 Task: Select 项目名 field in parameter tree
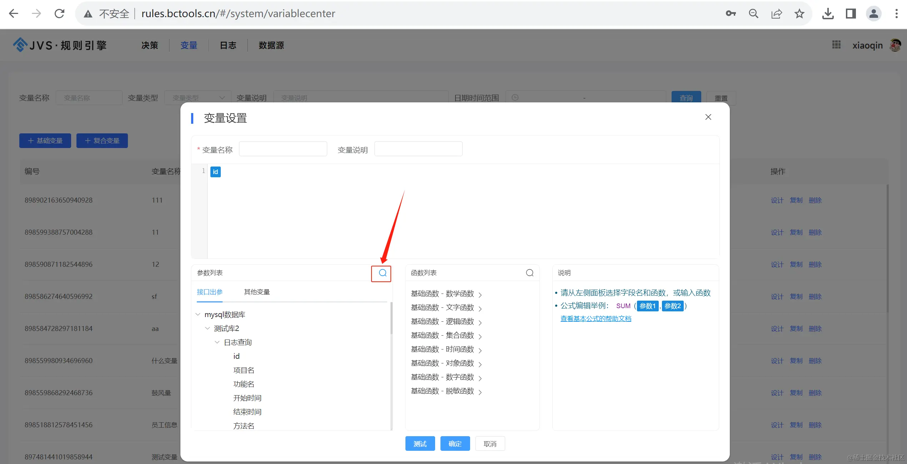244,370
